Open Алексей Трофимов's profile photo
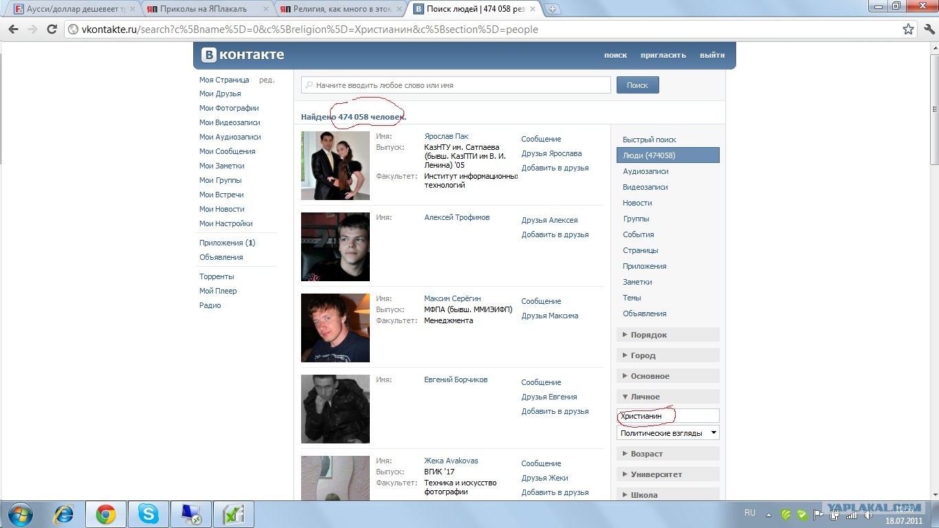Image resolution: width=939 pixels, height=528 pixels. (x=335, y=247)
